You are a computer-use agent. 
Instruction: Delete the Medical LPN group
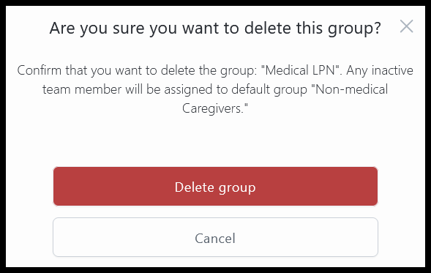(x=215, y=186)
